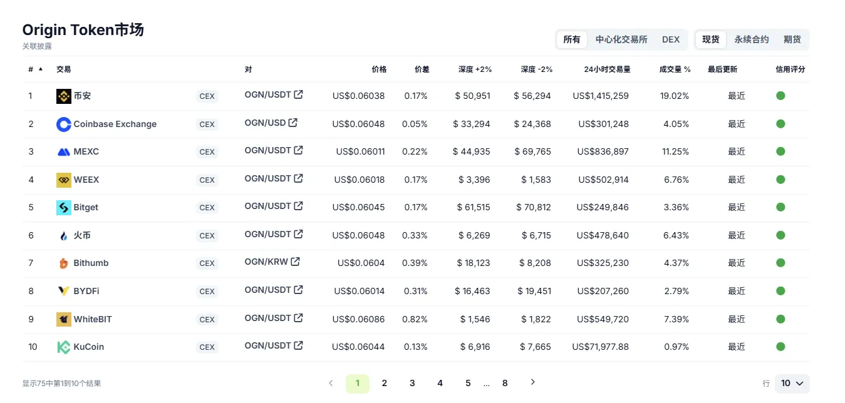Open the 关联披露 disclosure link
This screenshot has width=845, height=403.
(x=37, y=46)
